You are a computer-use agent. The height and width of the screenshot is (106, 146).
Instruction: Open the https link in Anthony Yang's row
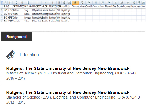tap(64, 10)
